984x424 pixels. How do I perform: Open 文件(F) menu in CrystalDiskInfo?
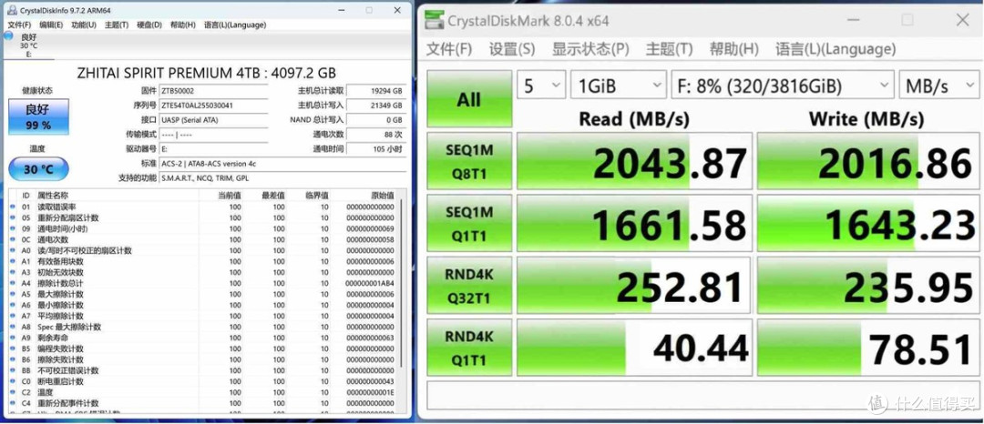(19, 25)
